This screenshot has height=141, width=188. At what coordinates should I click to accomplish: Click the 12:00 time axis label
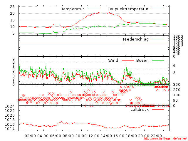click(x=94, y=136)
